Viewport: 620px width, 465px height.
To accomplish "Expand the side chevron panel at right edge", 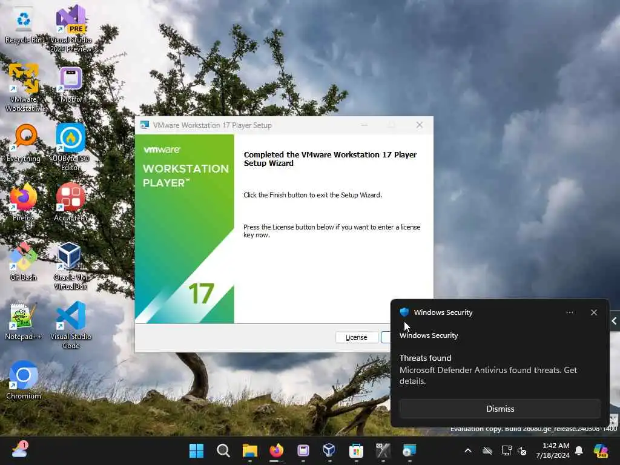I will pyautogui.click(x=614, y=321).
